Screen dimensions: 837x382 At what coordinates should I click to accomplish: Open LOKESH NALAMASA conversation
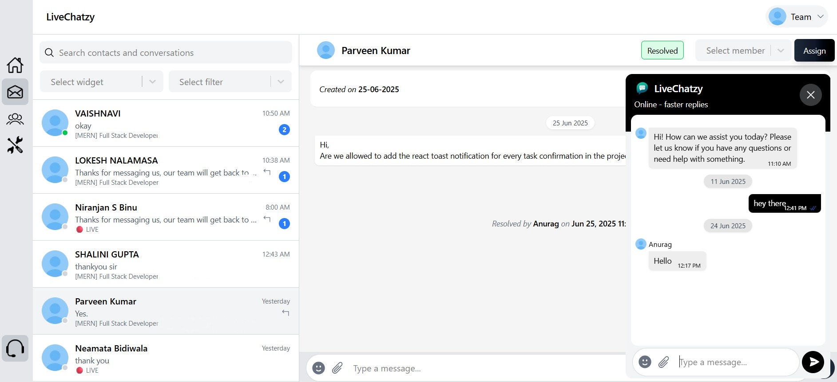pos(166,170)
